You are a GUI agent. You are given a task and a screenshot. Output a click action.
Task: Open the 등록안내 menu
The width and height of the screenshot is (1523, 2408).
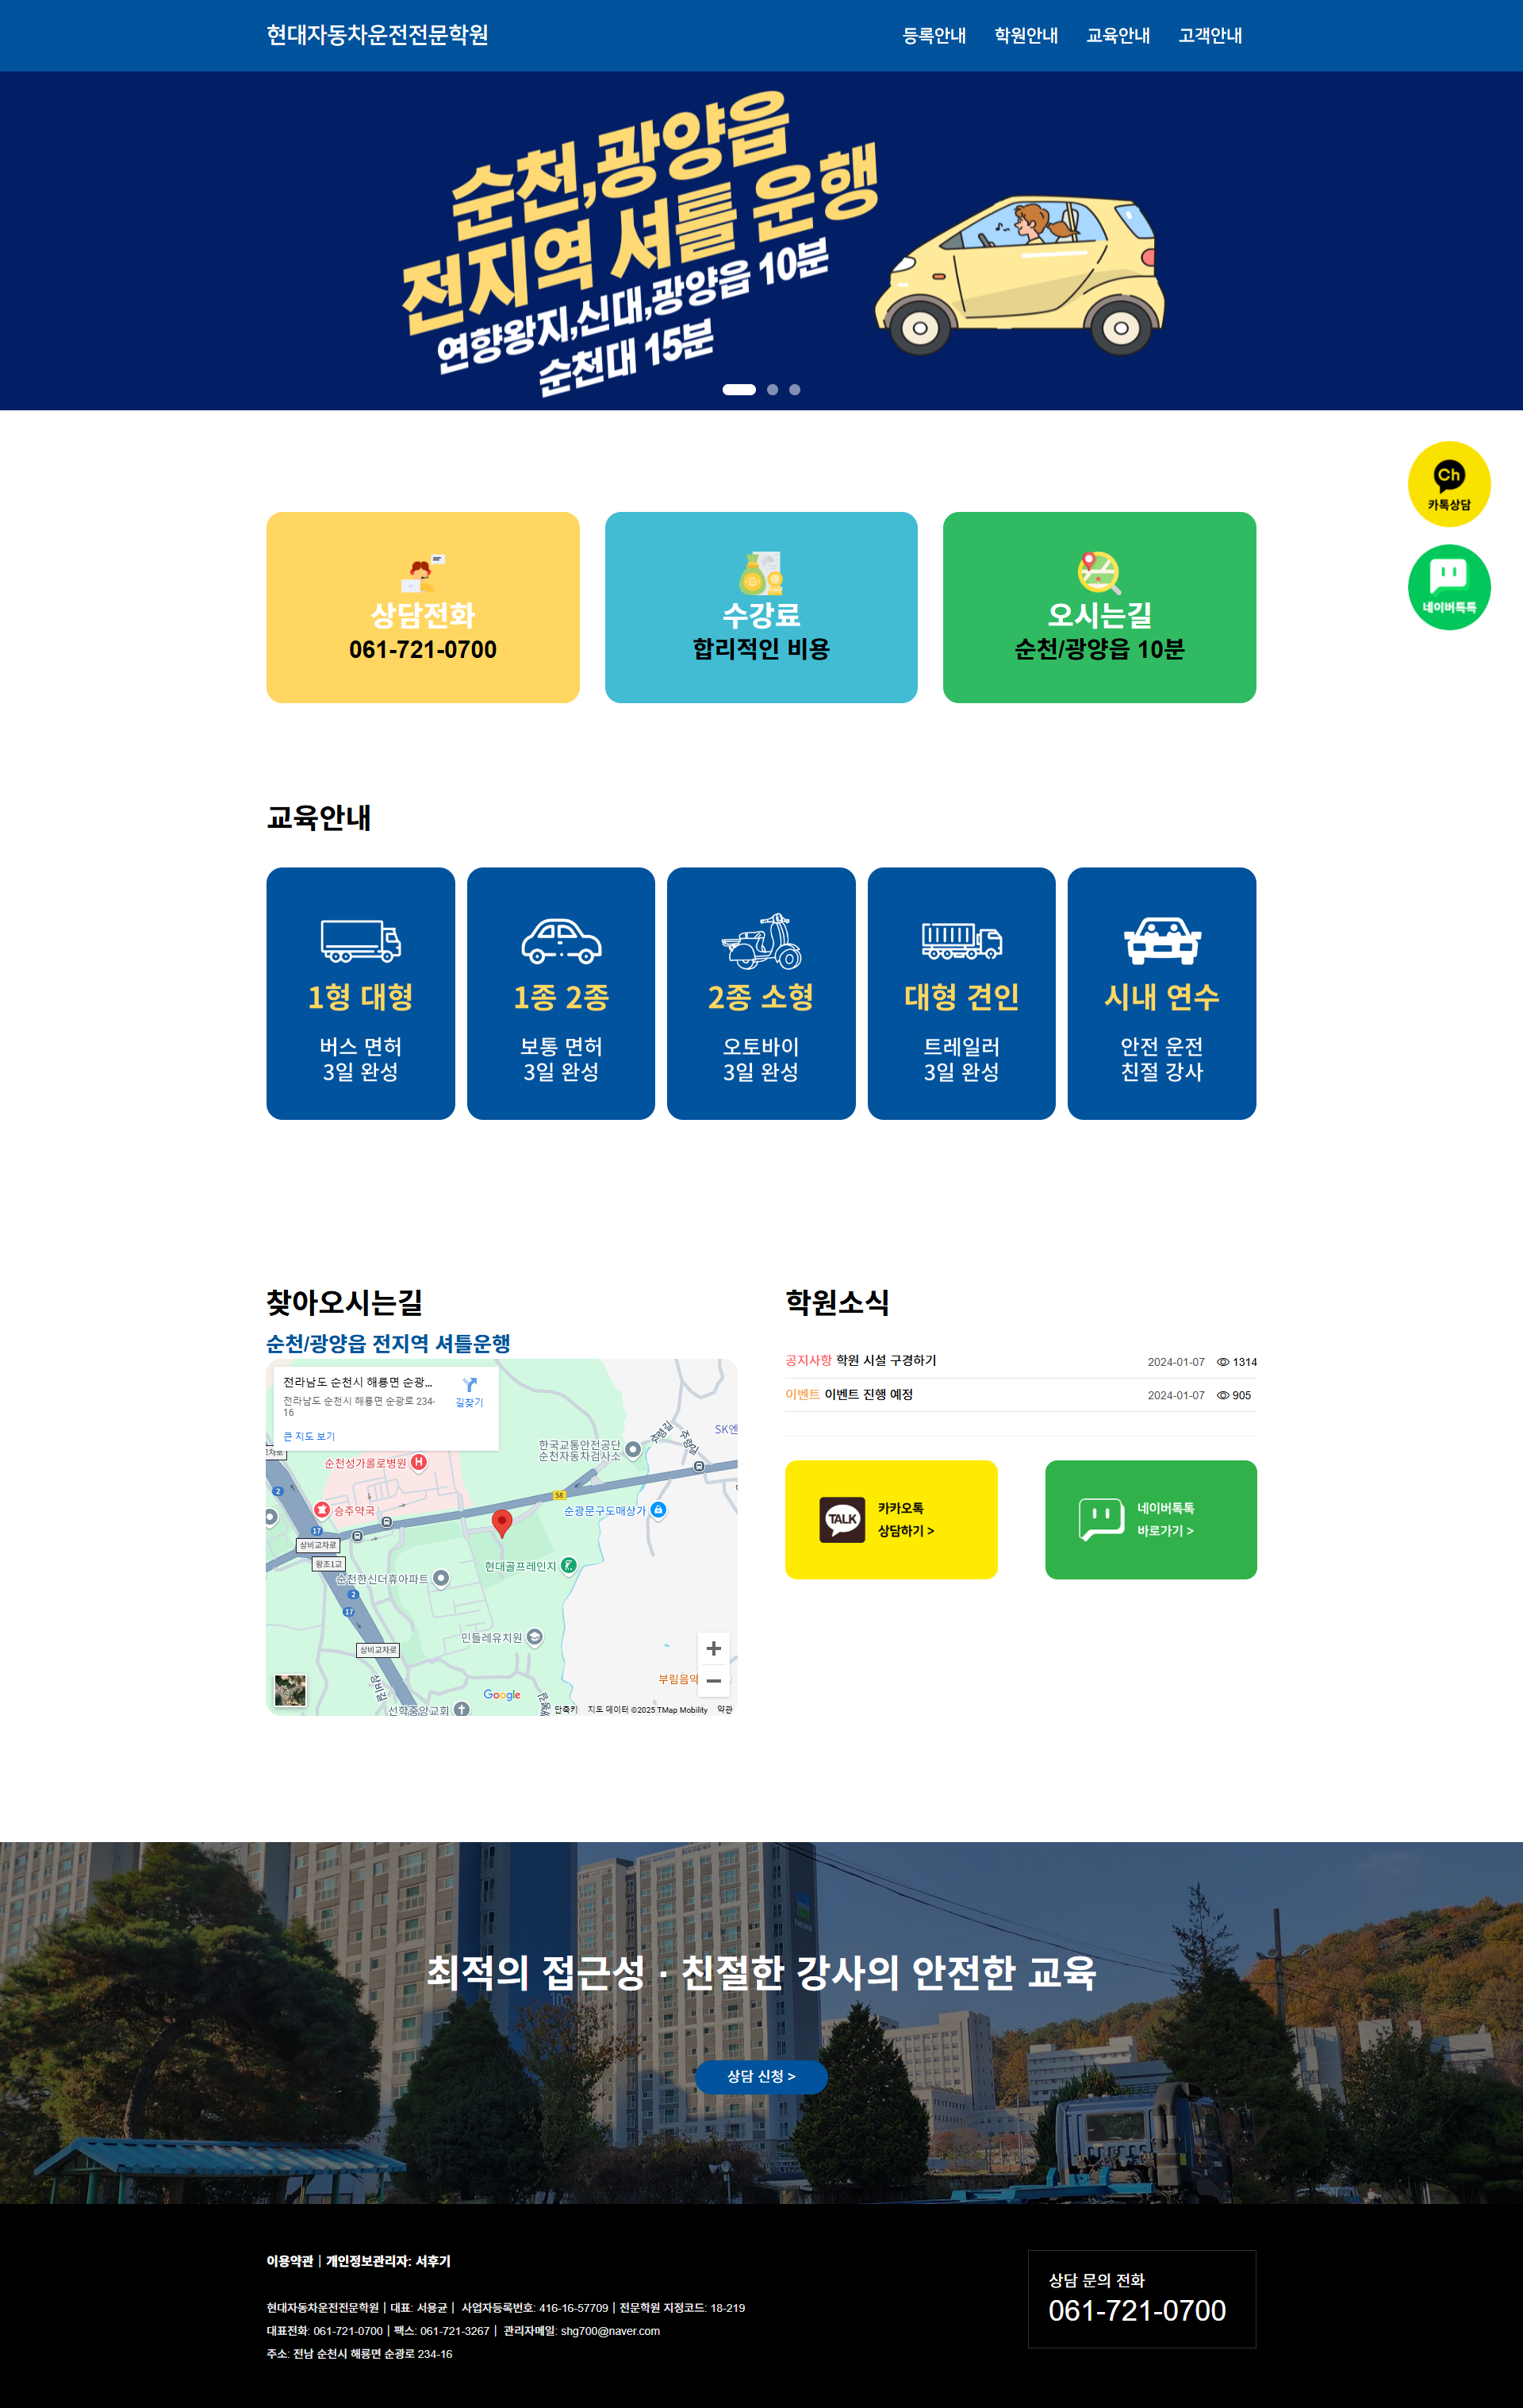[934, 36]
